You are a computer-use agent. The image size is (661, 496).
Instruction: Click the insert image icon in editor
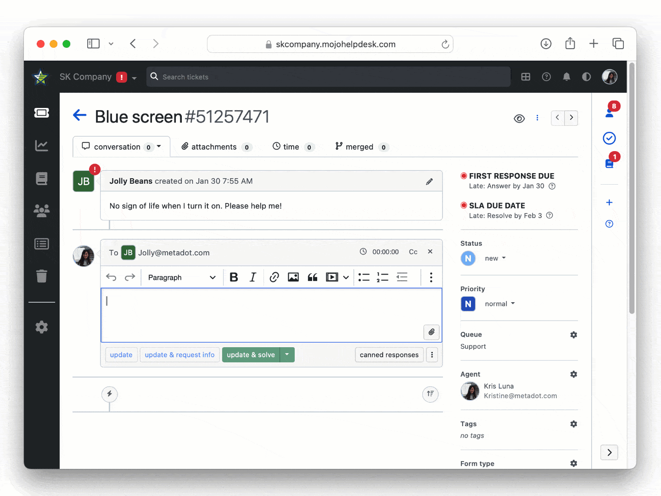coord(293,277)
